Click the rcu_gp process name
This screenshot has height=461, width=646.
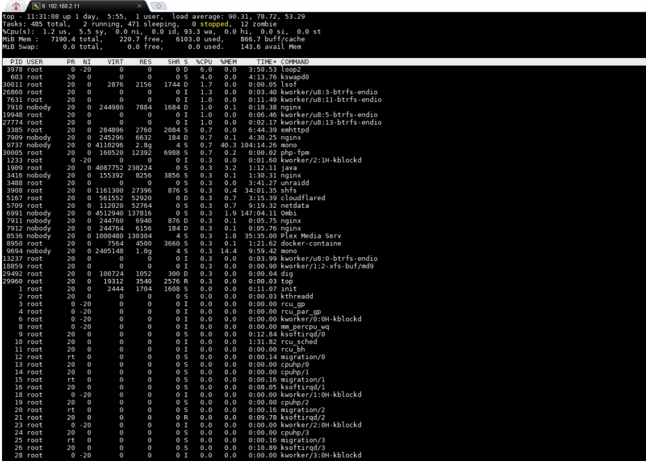293,303
